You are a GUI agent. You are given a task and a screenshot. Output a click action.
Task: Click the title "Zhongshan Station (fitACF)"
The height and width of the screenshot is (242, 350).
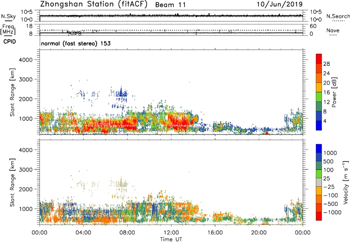(94, 4)
